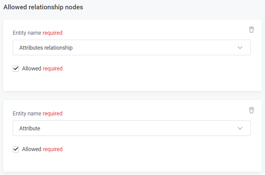Uncheck Allowed for Attributes relationship
This screenshot has height=175, width=265.
click(16, 69)
